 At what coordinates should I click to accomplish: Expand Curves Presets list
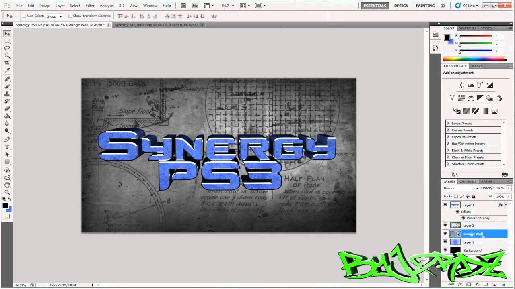448,130
